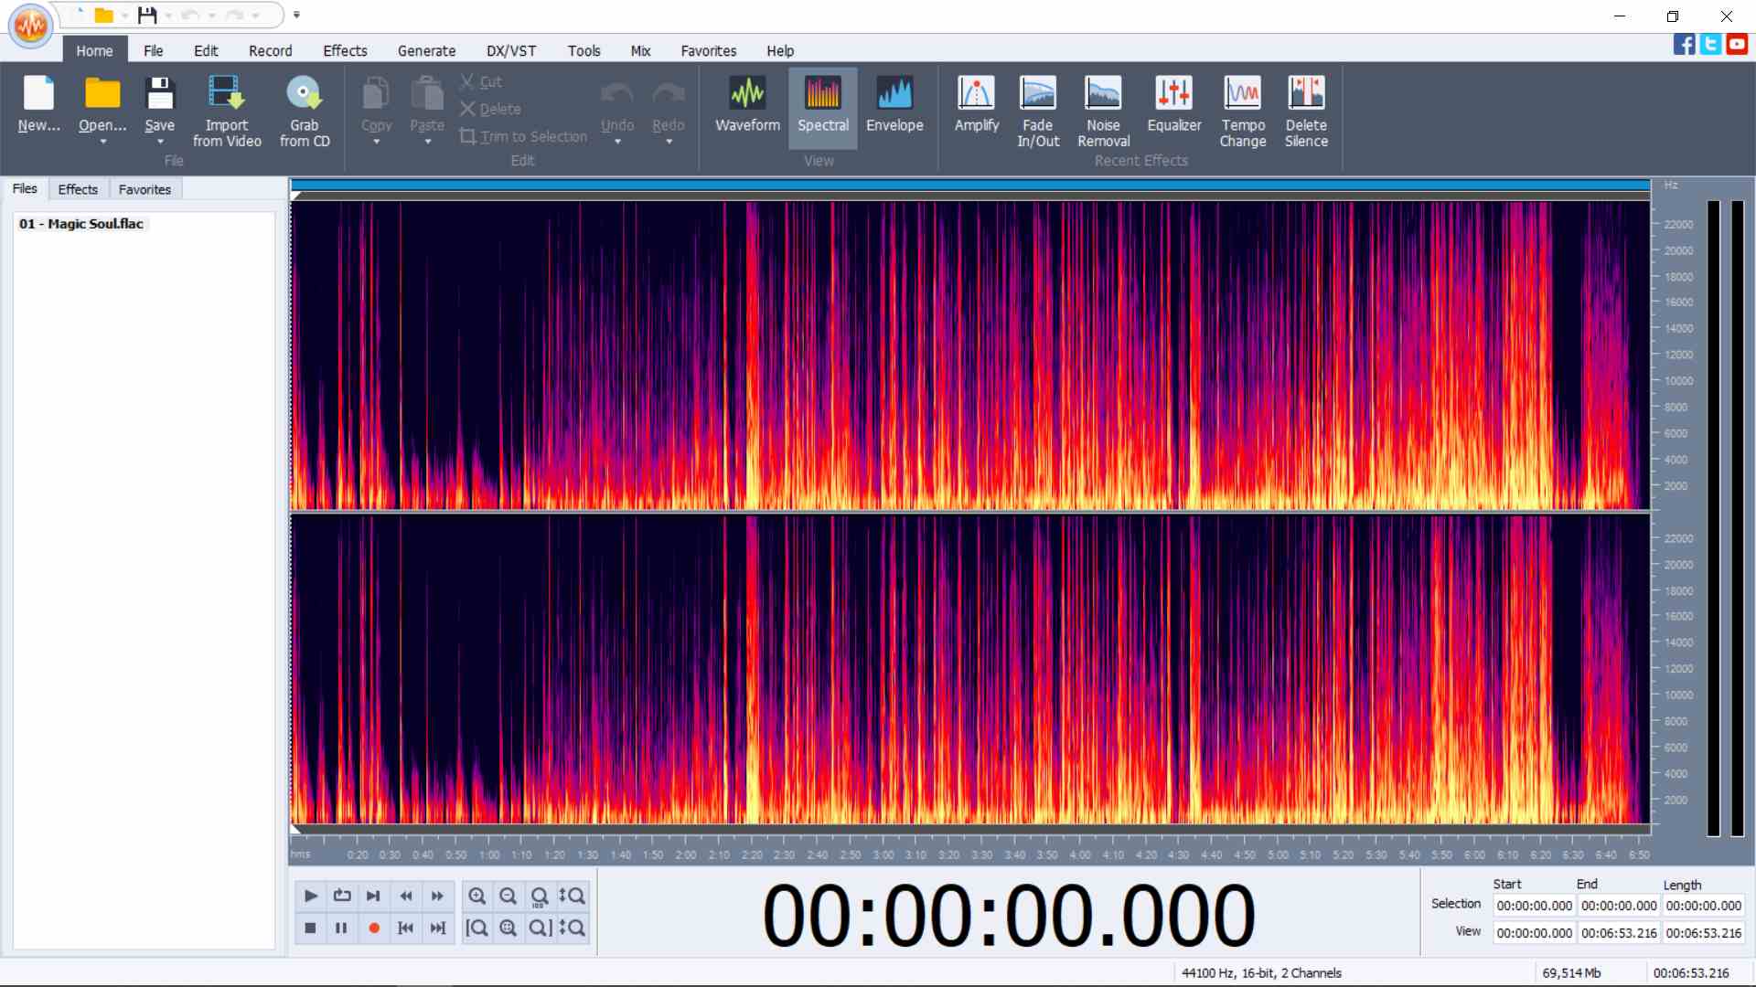Click the Amplify effect icon
The height and width of the screenshot is (987, 1756).
976,94
